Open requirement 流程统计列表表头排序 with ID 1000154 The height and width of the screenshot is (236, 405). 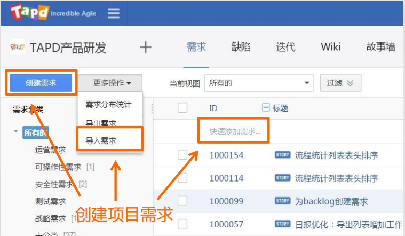point(336,155)
